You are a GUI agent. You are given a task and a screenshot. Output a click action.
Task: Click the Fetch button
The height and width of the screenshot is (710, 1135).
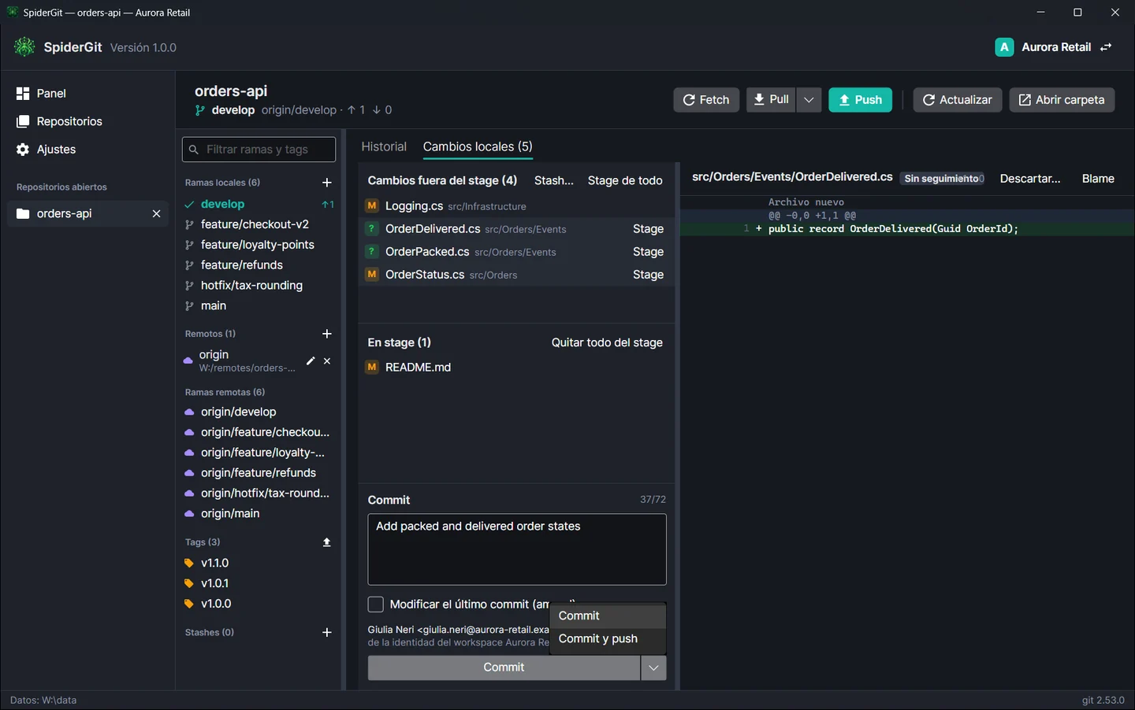[x=706, y=100]
